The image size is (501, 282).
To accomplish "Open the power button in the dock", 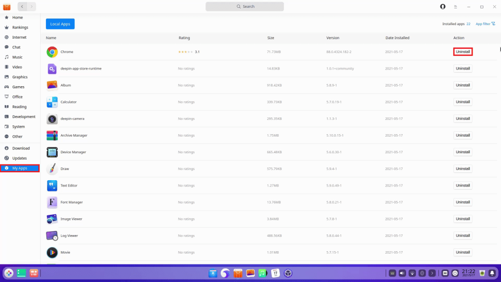I will [x=455, y=273].
